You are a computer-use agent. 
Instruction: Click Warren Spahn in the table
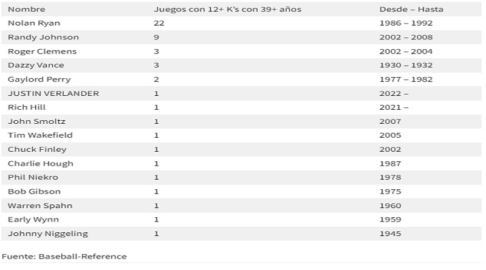coord(39,206)
